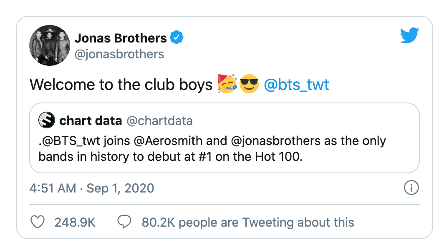The image size is (444, 250).
Task: Follow the blue @bts_twt mention link
Action: click(x=297, y=85)
